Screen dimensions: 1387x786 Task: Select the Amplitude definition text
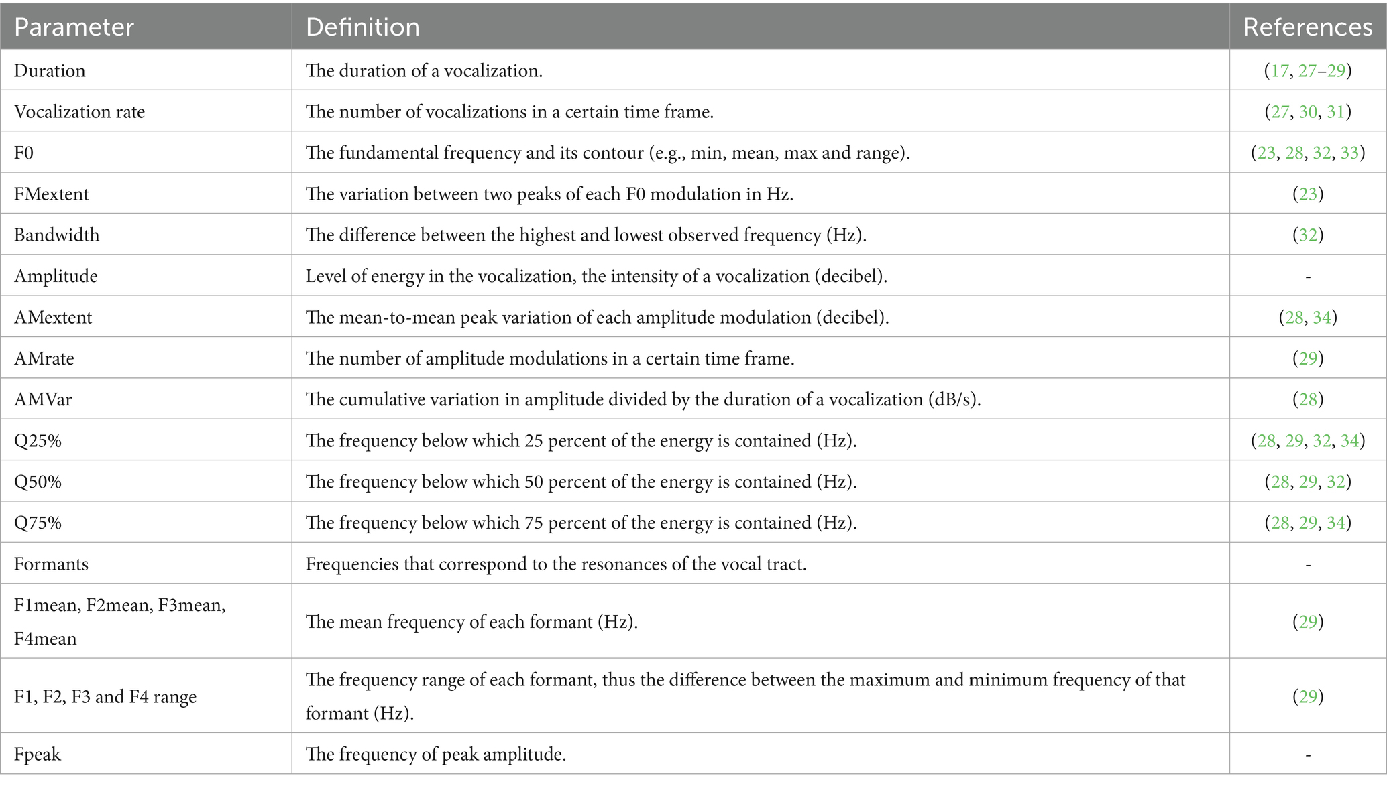tap(596, 276)
